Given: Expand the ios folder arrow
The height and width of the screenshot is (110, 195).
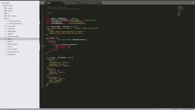Looking at the screenshot, I should 4,13.
